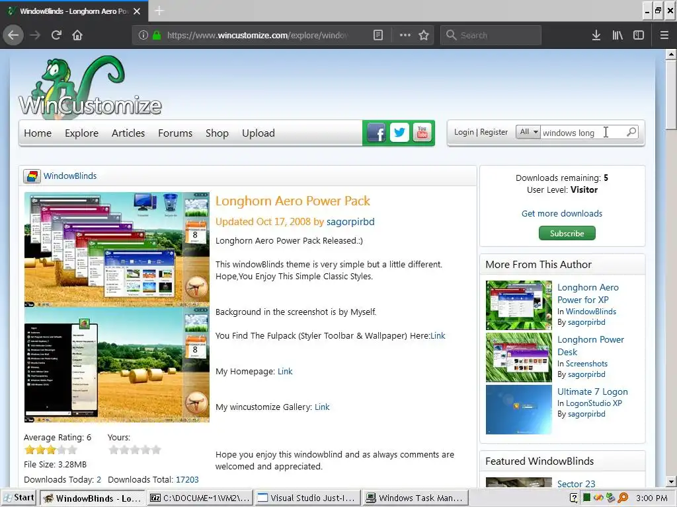This screenshot has width=677, height=507.
Task: Open the Firefox home page
Action: coord(77,35)
